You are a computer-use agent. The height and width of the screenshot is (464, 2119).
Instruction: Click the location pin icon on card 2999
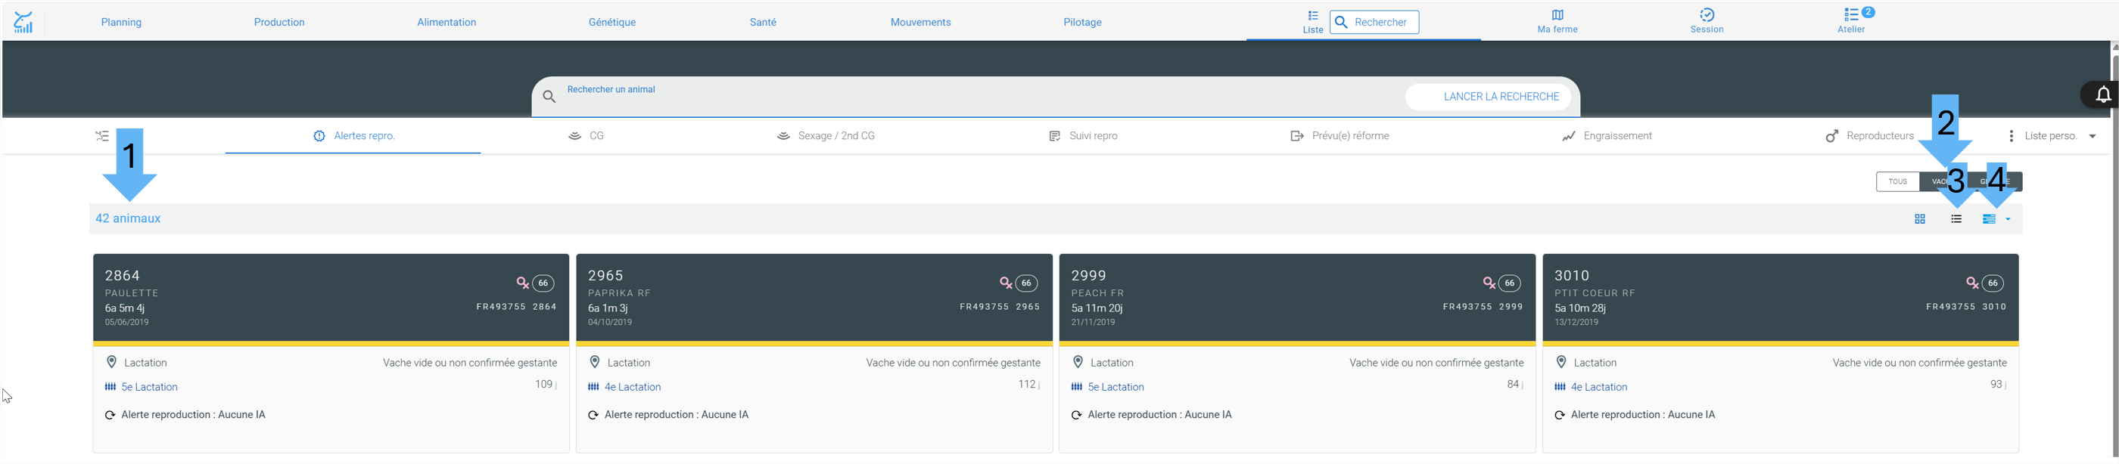point(1078,362)
